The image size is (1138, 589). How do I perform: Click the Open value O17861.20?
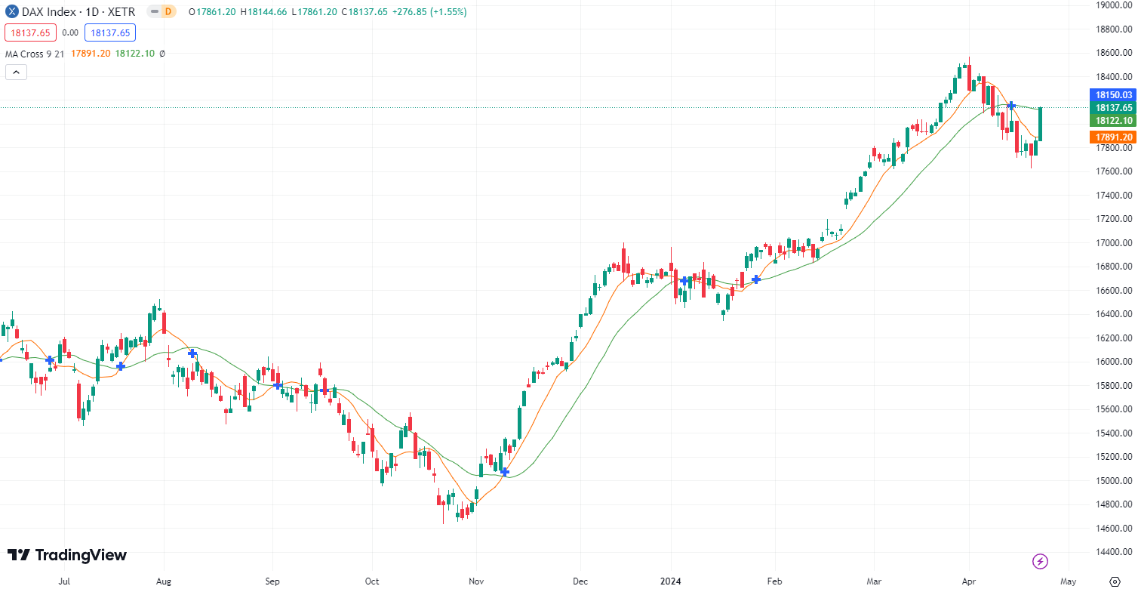pos(211,12)
